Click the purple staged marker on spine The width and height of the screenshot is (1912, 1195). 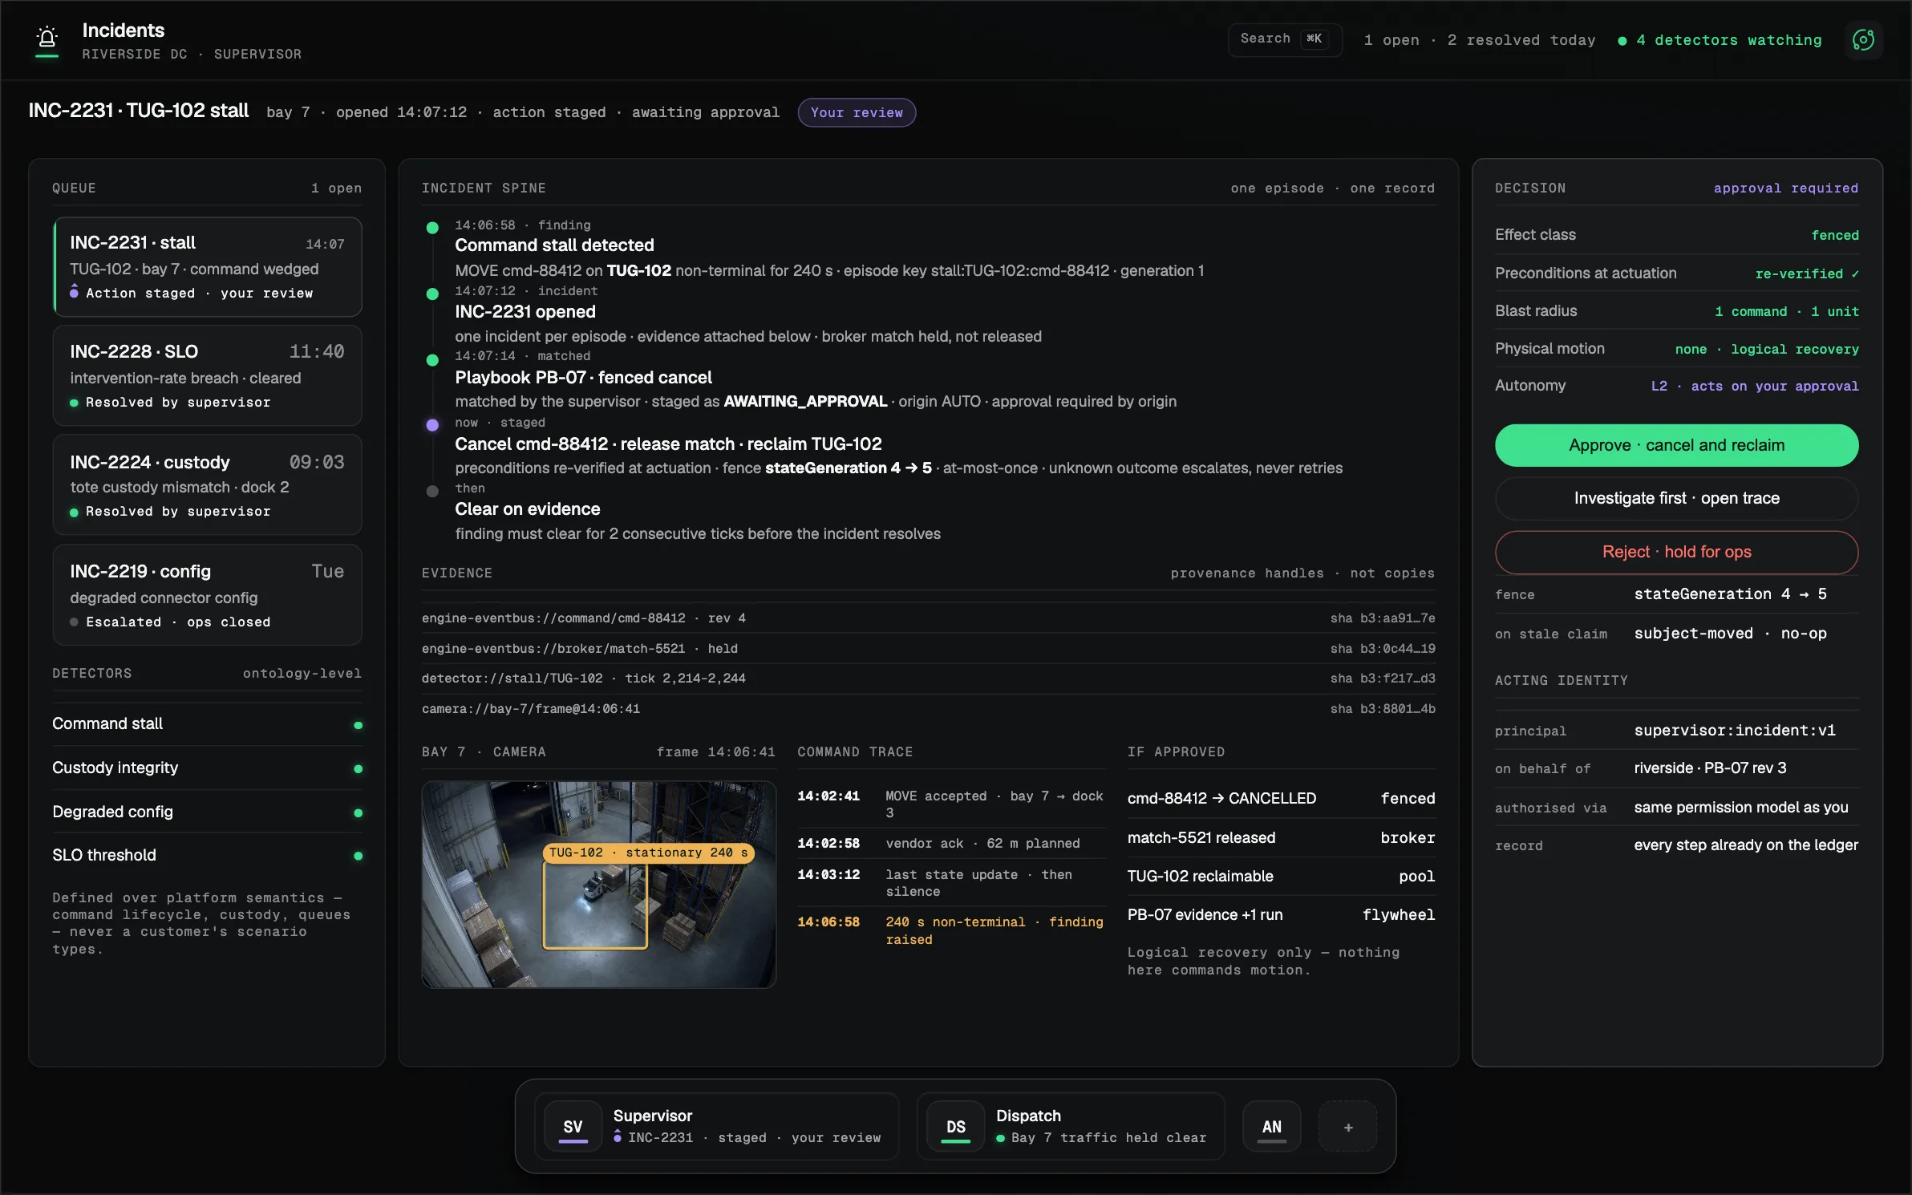click(432, 425)
